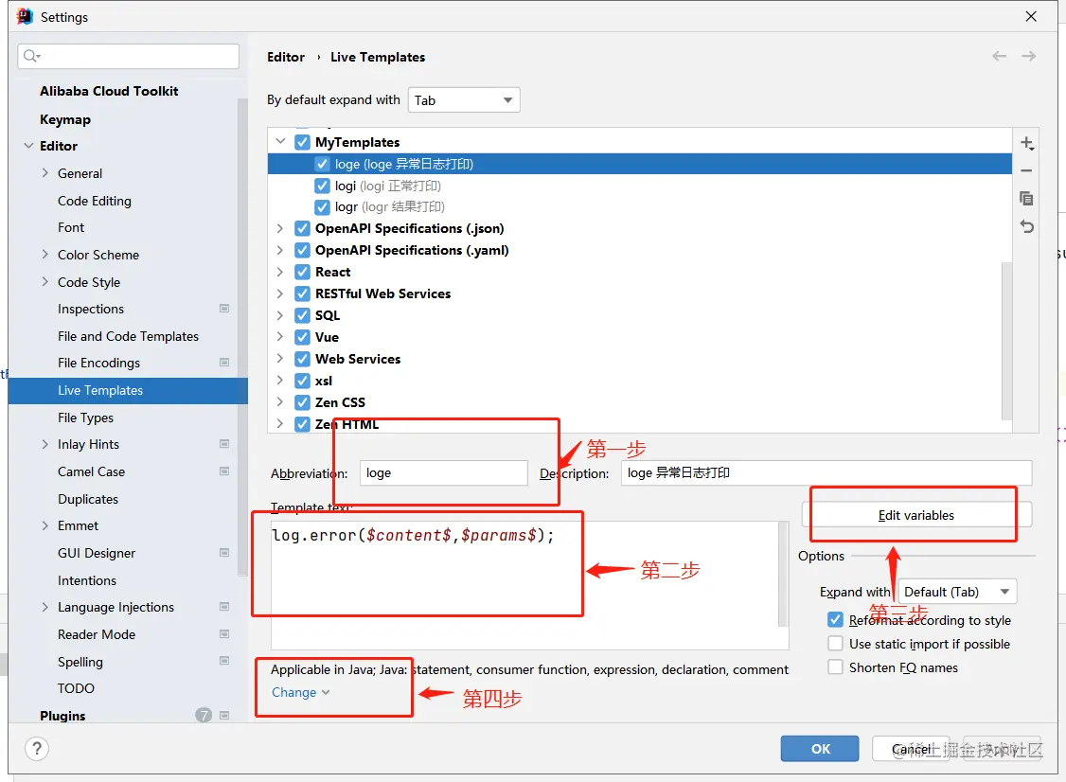This screenshot has height=782, width=1066.
Task: Uncheck the React template group
Action: 303,272
